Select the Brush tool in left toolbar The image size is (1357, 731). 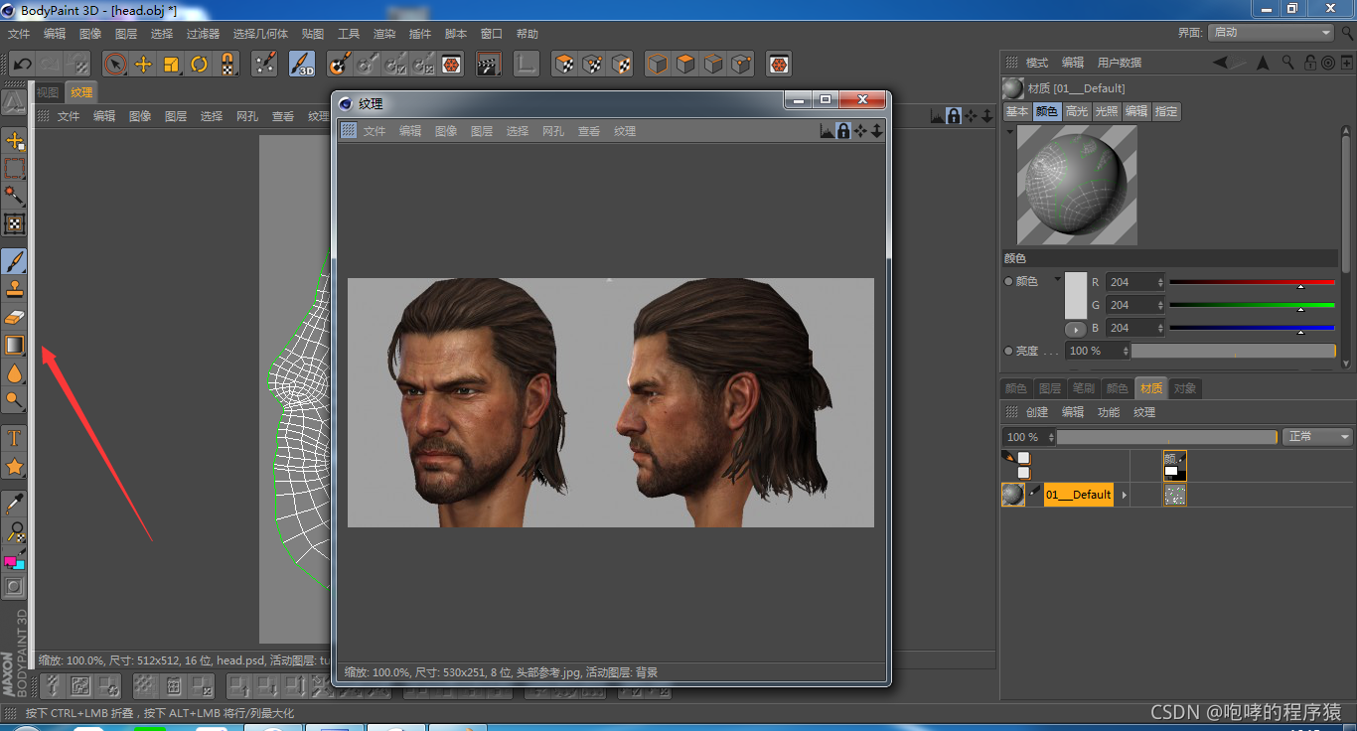[x=15, y=261]
